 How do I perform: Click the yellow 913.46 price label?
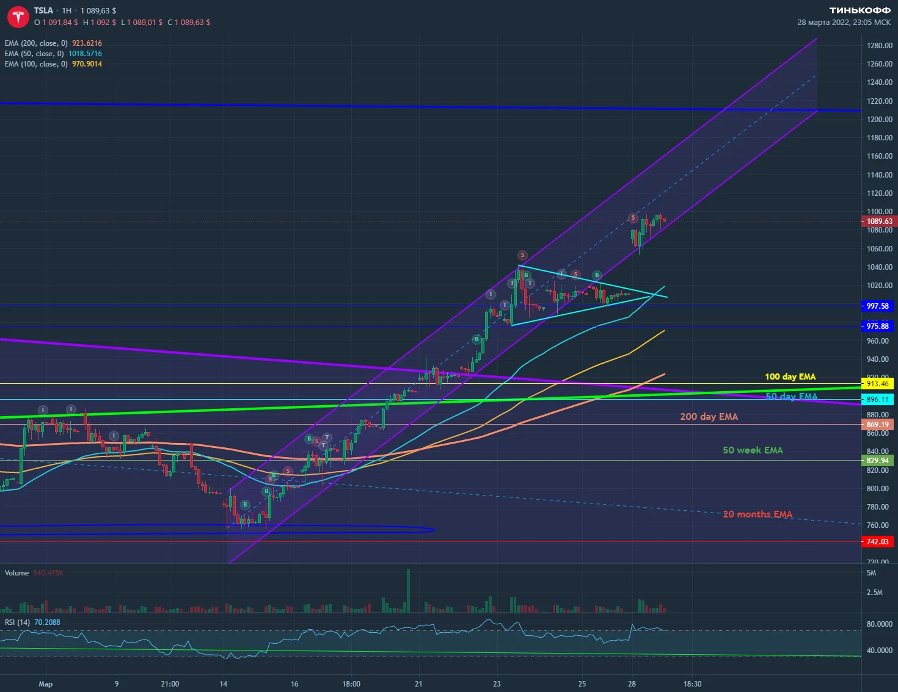[x=878, y=384]
